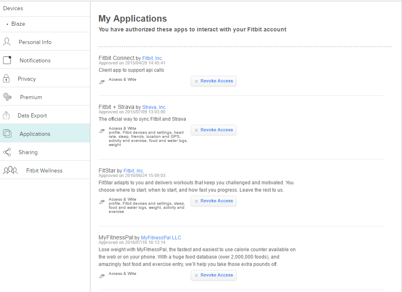Viewport: 402px width, 292px height.
Task: Open the MyFitnessPal LLC developer link
Action: coord(161,238)
